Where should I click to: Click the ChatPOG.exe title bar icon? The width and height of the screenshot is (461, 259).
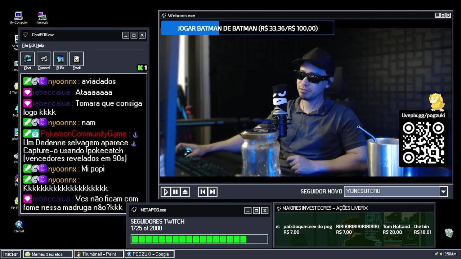pyautogui.click(x=26, y=35)
